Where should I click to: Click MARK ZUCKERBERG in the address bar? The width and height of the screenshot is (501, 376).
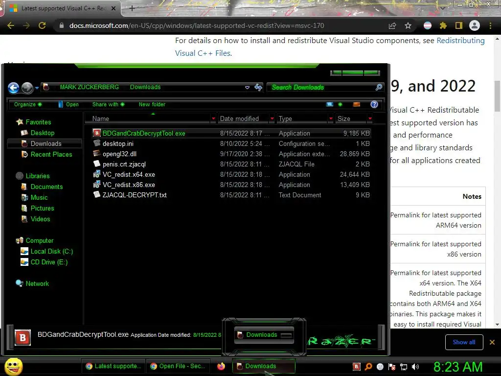[x=89, y=87]
